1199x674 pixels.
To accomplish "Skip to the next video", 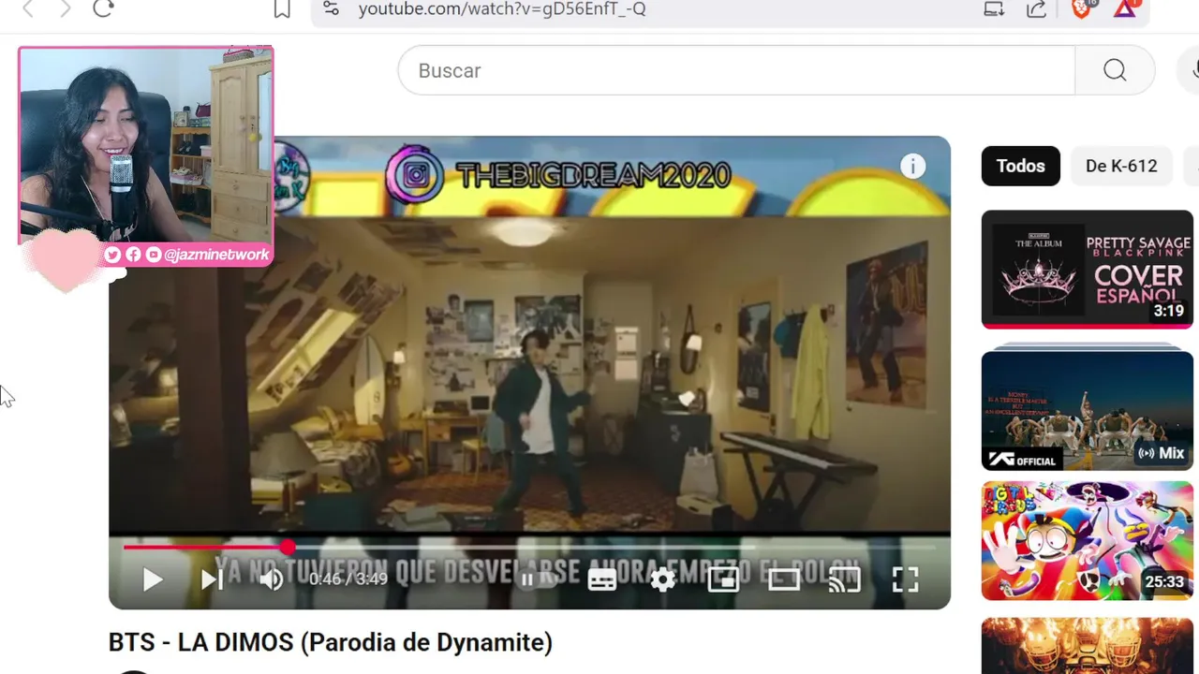I will (212, 580).
